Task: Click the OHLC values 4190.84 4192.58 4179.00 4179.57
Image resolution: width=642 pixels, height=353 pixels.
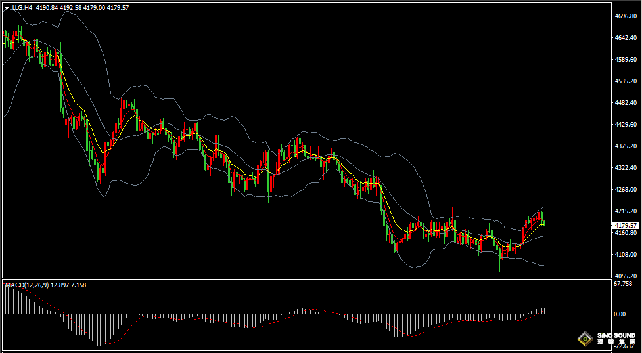Action: [82, 7]
